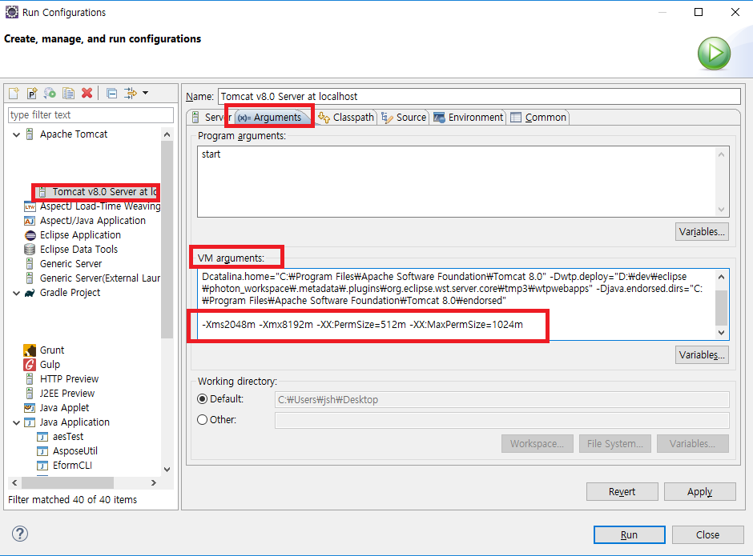Switch to the Server tab
The height and width of the screenshot is (556, 753).
211,117
